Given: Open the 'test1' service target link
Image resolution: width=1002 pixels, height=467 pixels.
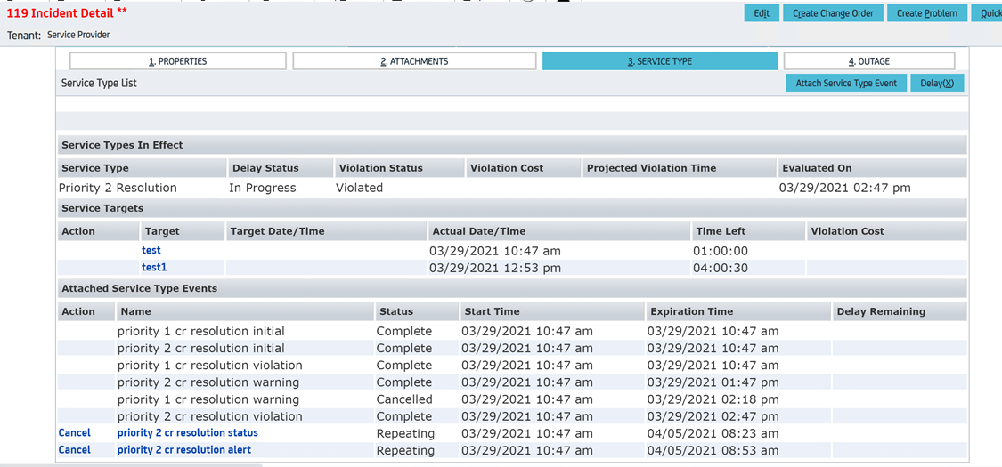Looking at the screenshot, I should (154, 268).
